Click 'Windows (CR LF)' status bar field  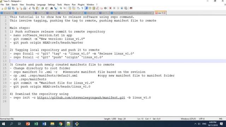[188, 119]
